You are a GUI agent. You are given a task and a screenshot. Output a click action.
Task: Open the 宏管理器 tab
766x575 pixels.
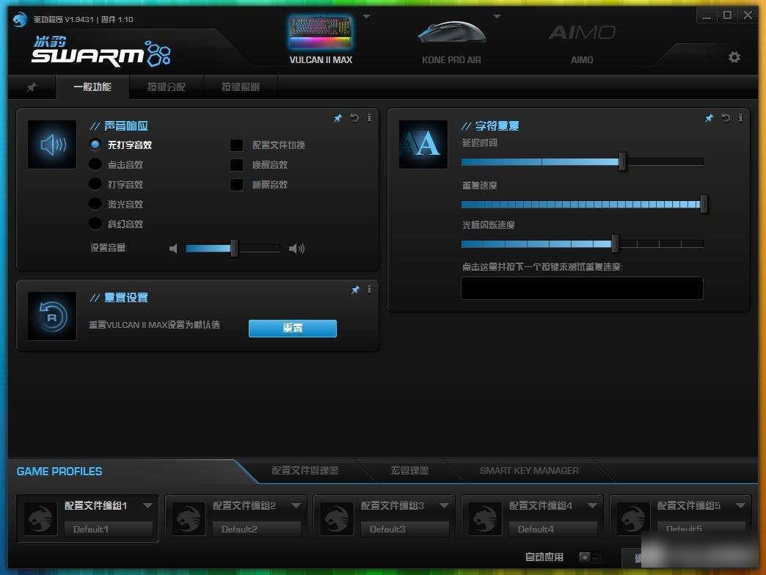[x=409, y=471]
